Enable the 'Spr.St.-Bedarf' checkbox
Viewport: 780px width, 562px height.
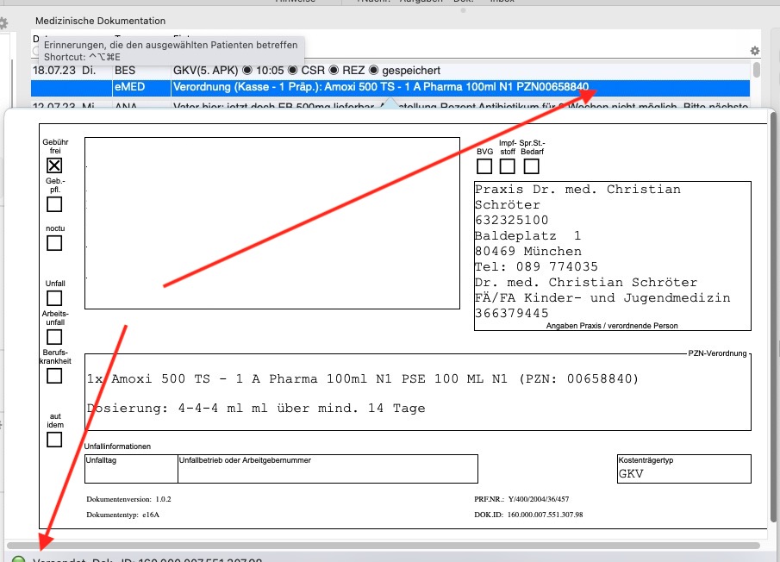pos(531,166)
